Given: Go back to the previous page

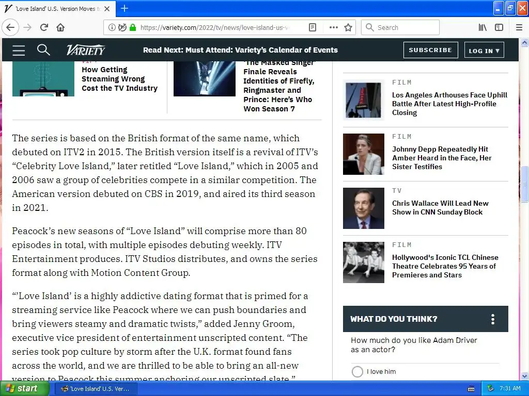Looking at the screenshot, I should [10, 28].
